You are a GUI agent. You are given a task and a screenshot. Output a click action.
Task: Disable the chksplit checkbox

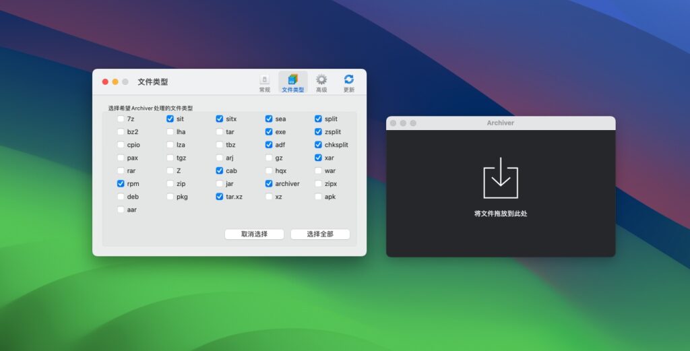click(318, 145)
